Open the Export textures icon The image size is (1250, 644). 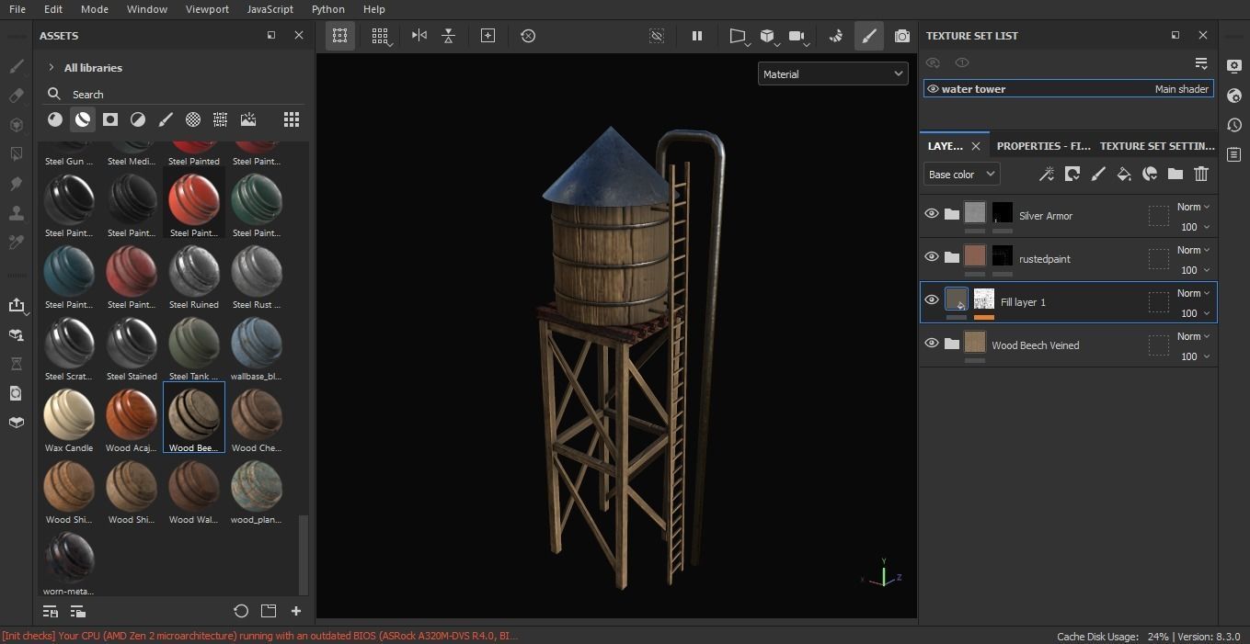pyautogui.click(x=16, y=305)
